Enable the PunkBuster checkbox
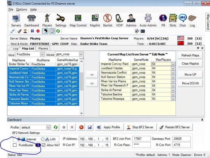Screen dimensions: 210x158 coord(15,145)
